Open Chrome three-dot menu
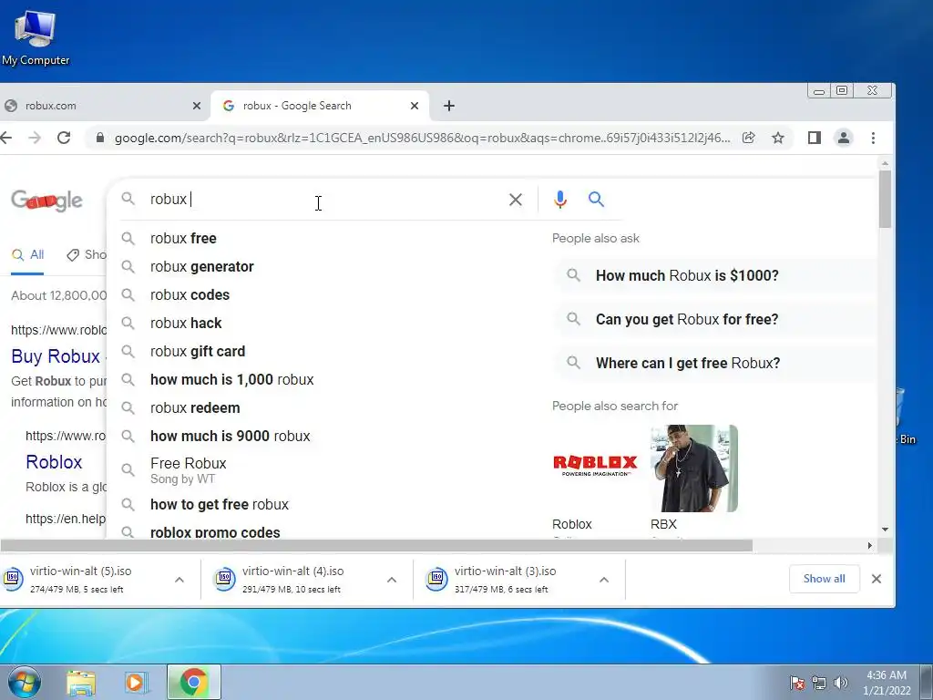Screen dimensions: 933x700 (873, 139)
